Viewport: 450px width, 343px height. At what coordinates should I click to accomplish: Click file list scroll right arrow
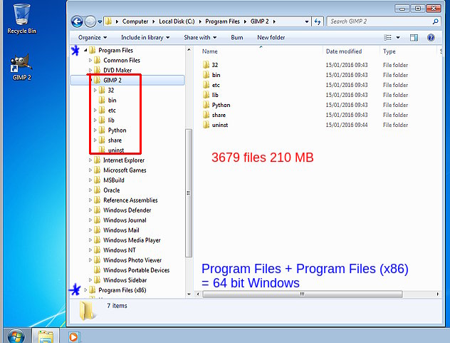[438, 294]
